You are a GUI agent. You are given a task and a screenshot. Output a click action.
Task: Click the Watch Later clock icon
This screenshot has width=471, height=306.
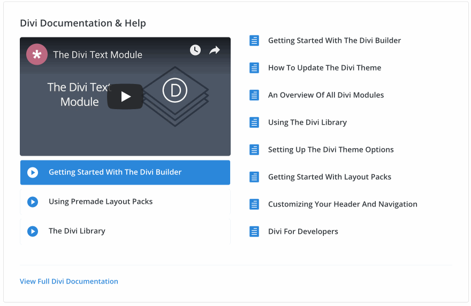pyautogui.click(x=195, y=50)
